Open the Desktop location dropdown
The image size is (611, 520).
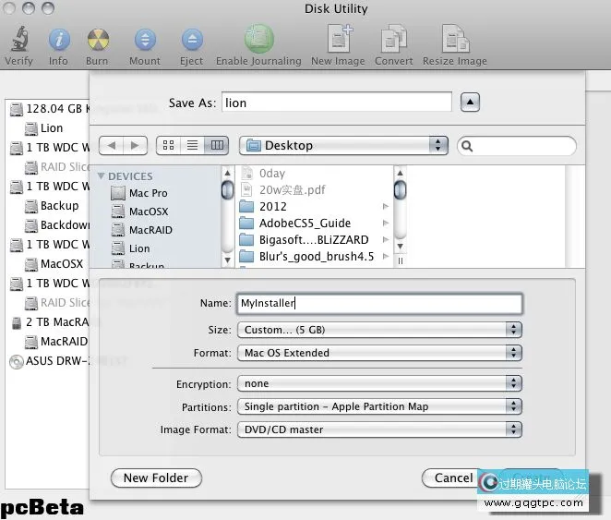pyautogui.click(x=343, y=146)
